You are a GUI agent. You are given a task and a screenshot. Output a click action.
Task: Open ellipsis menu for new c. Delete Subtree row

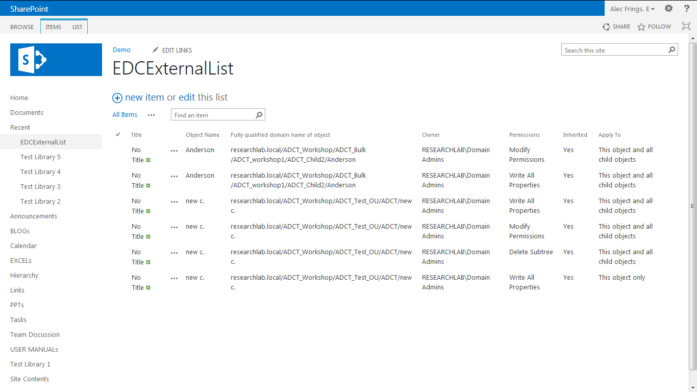point(175,253)
